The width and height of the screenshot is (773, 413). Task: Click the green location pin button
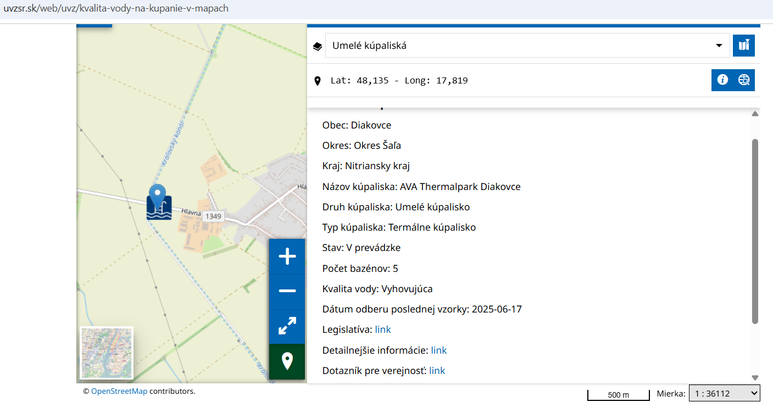point(287,361)
